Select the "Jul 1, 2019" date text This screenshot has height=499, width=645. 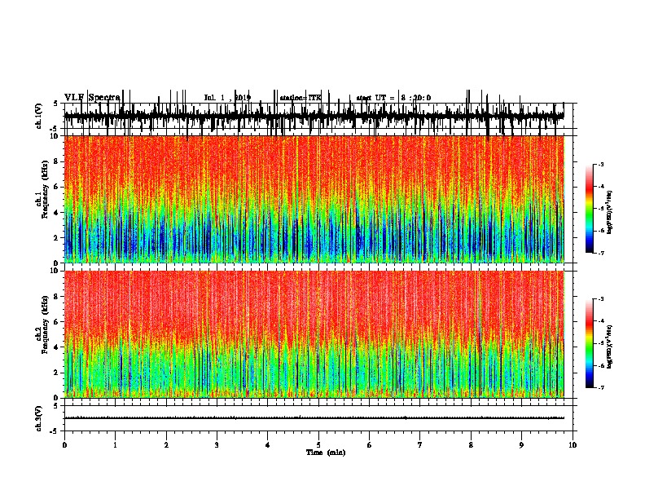[227, 98]
